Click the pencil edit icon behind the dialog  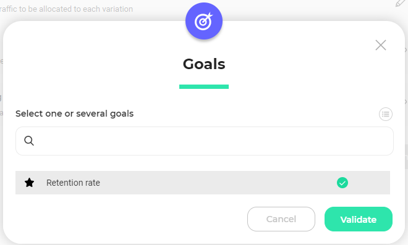pos(401,3)
